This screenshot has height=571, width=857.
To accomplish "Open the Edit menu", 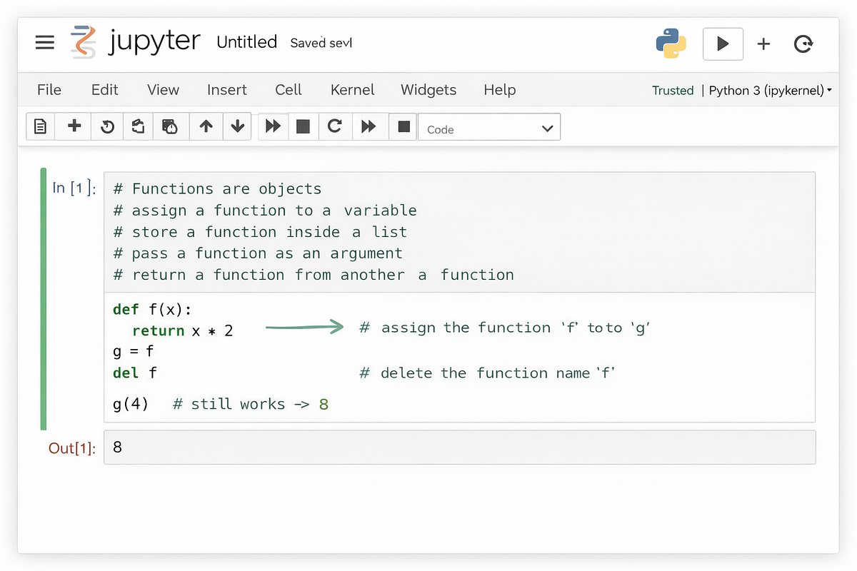I will click(105, 90).
